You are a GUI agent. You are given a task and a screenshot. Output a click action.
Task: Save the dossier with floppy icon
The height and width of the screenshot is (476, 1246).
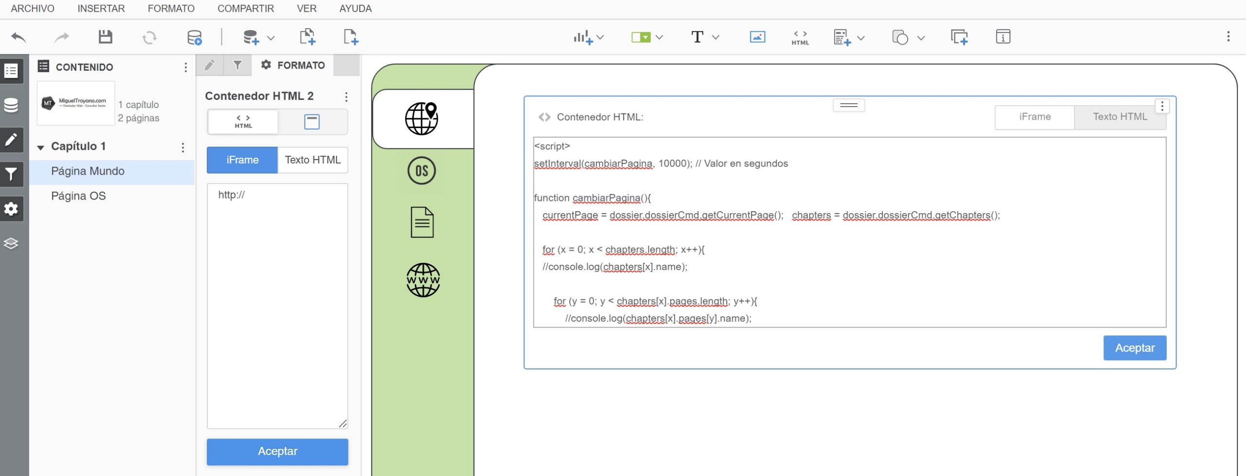pos(105,37)
